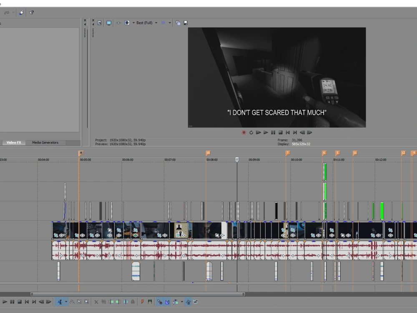Toggle preview on external monitor
The image size is (417, 313).
(x=109, y=23)
